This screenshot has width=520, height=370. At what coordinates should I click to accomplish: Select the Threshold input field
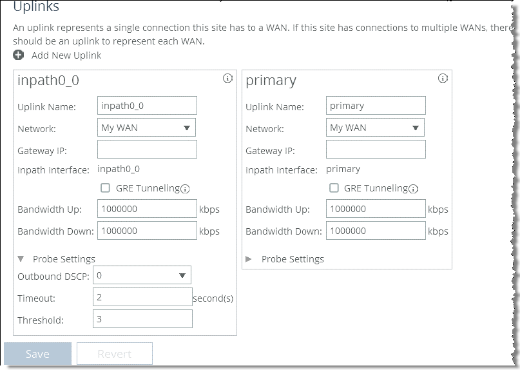(142, 319)
